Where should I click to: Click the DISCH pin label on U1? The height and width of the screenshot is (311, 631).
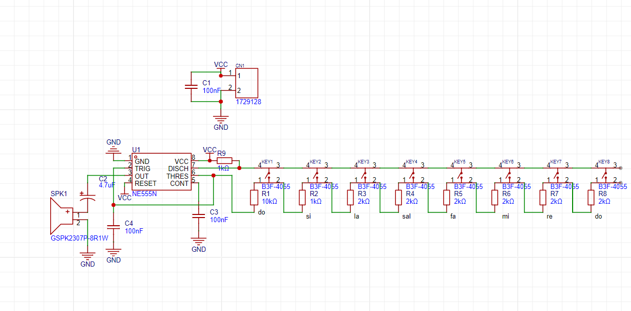click(x=178, y=169)
